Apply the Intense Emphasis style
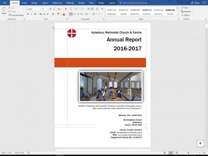The height and width of the screenshot is (156, 208). click(x=158, y=12)
